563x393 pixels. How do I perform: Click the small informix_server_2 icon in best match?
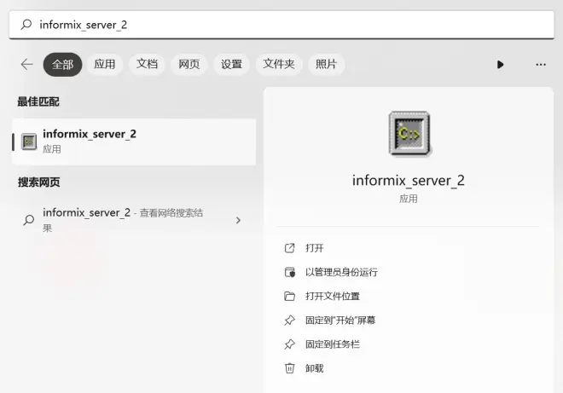pos(29,142)
